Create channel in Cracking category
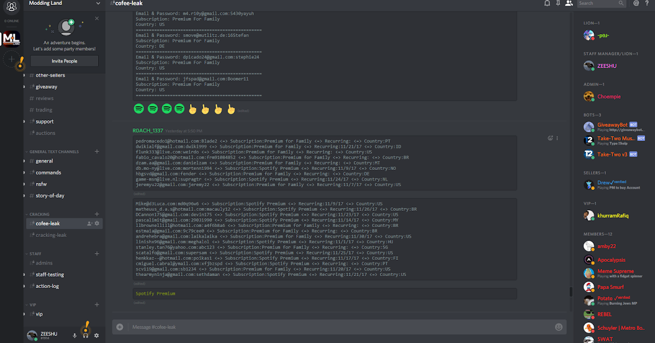This screenshot has width=655, height=343. coord(97,215)
